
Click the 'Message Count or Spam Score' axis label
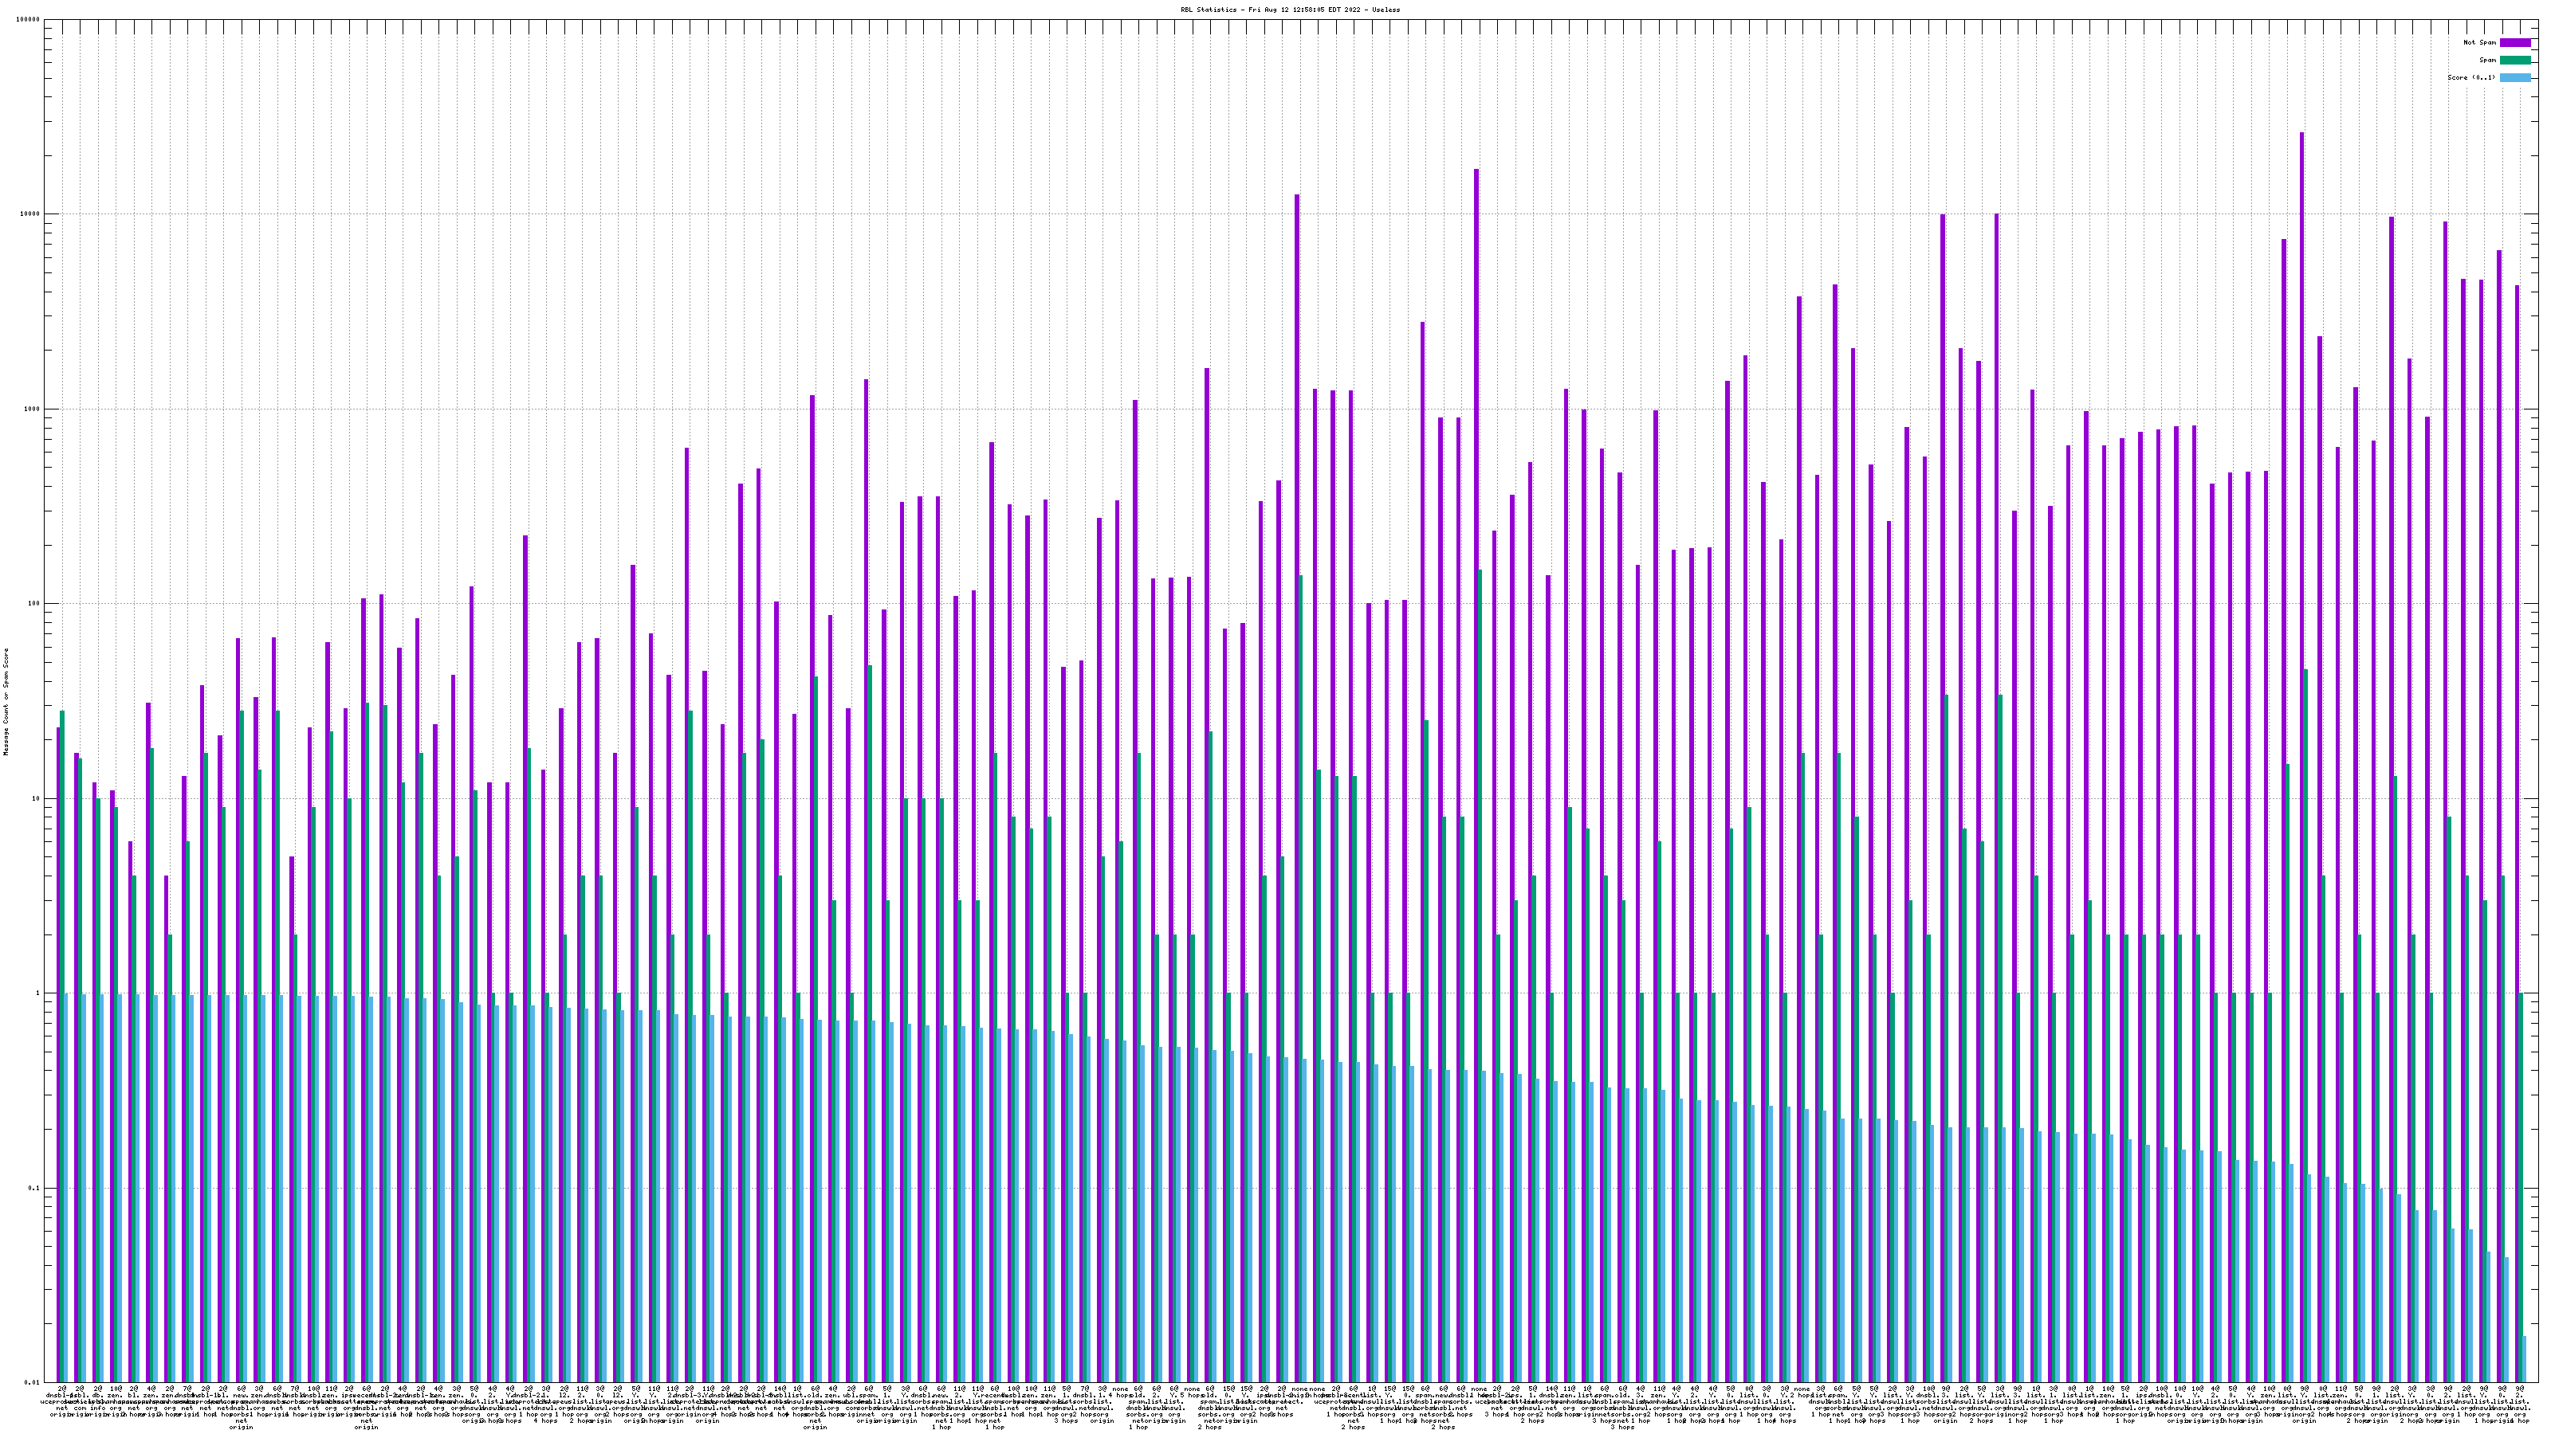[6, 702]
